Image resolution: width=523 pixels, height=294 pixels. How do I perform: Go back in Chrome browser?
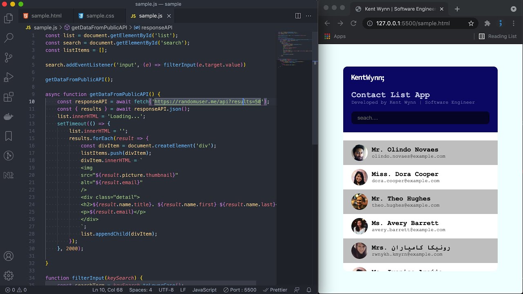pos(327,23)
